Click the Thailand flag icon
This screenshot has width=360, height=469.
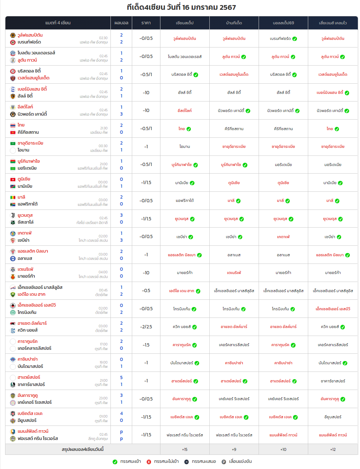13,125
